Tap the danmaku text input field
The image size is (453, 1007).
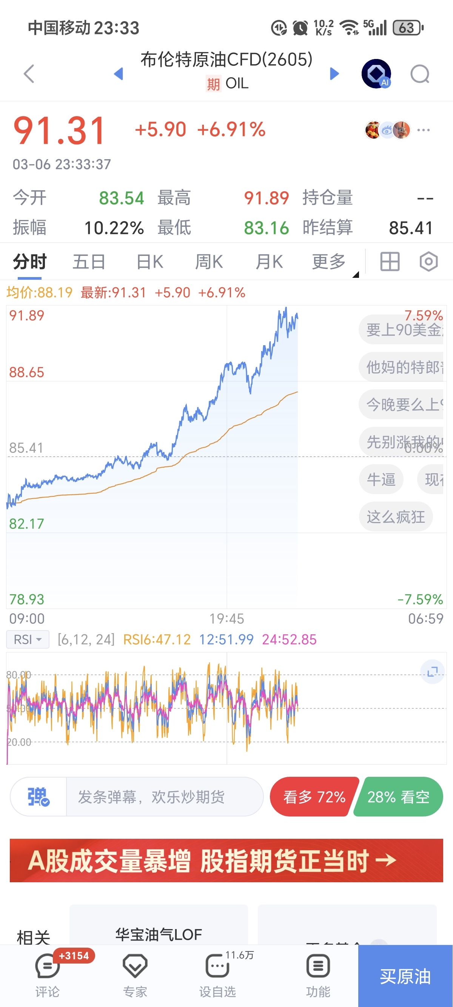click(164, 797)
